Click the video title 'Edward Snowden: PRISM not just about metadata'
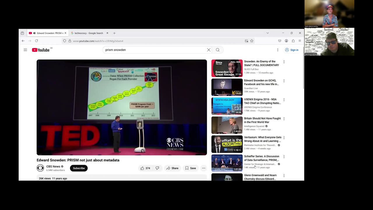 pyautogui.click(x=78, y=160)
